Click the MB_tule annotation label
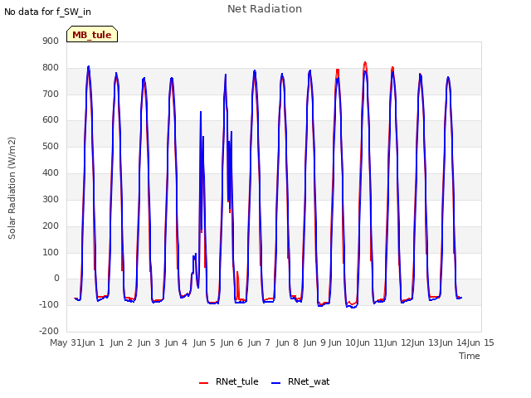This screenshot has width=531, height=398. 92,35
